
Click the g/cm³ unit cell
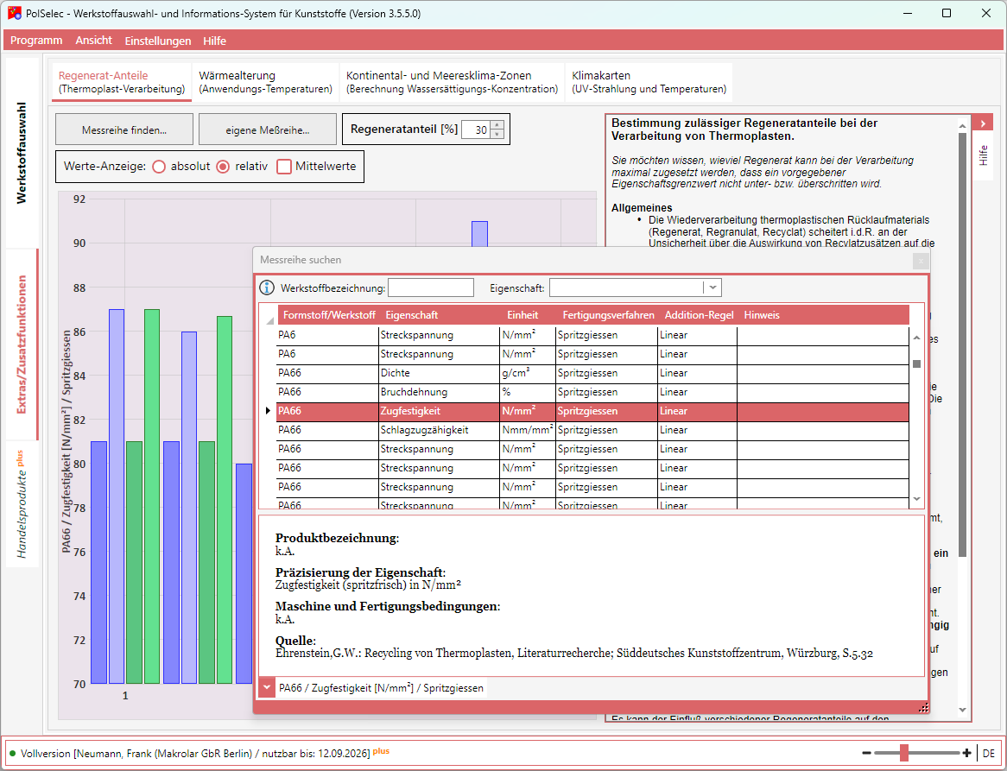coord(528,373)
